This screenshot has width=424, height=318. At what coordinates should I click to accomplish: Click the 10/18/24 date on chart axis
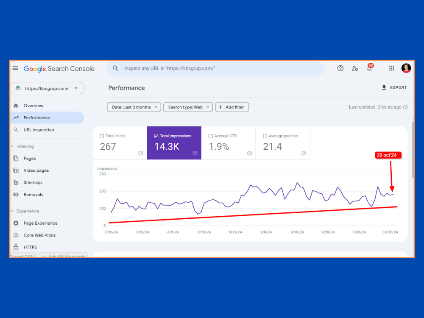pos(390,232)
